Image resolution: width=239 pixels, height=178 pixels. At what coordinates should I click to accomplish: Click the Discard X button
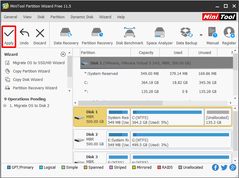[x=40, y=37]
